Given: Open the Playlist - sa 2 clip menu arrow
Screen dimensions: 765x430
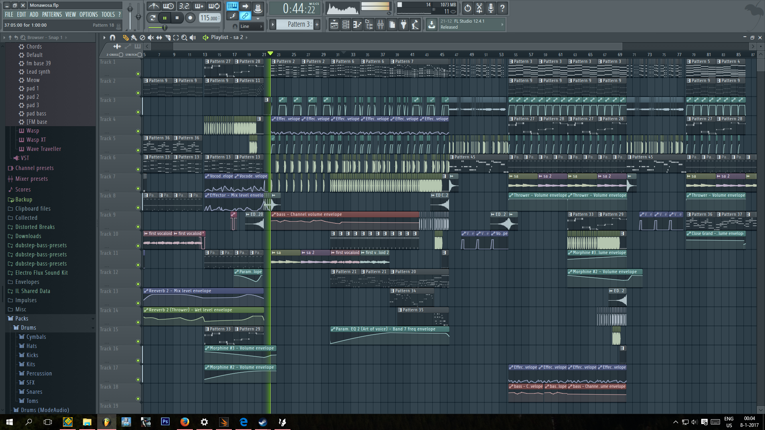Looking at the screenshot, I should tap(247, 37).
